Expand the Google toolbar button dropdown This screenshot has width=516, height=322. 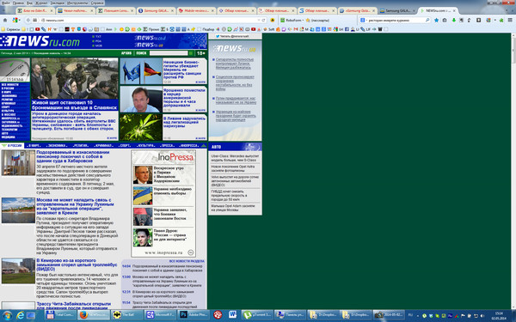(x=20, y=21)
